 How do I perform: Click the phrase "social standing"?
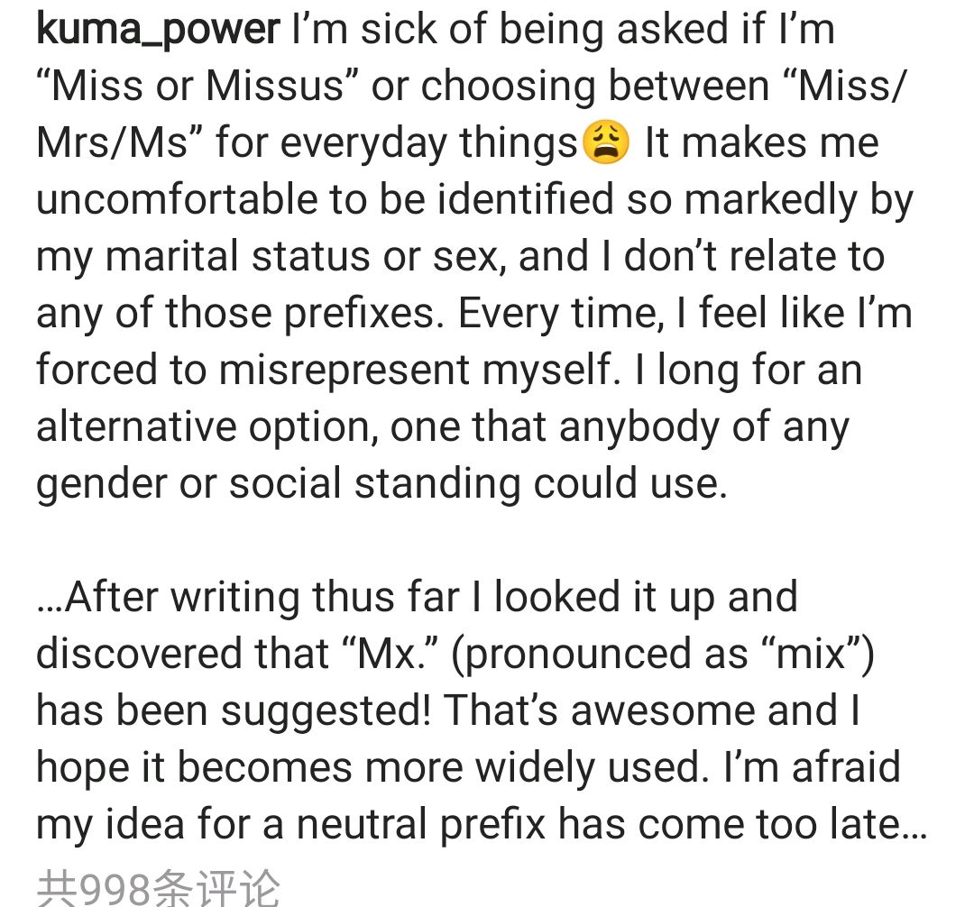pos(373,484)
